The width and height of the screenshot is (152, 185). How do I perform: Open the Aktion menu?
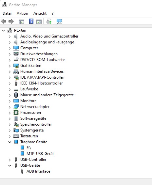point(22,13)
